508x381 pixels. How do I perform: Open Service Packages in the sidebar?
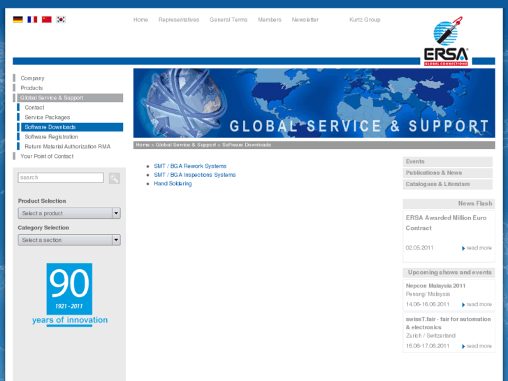point(48,117)
